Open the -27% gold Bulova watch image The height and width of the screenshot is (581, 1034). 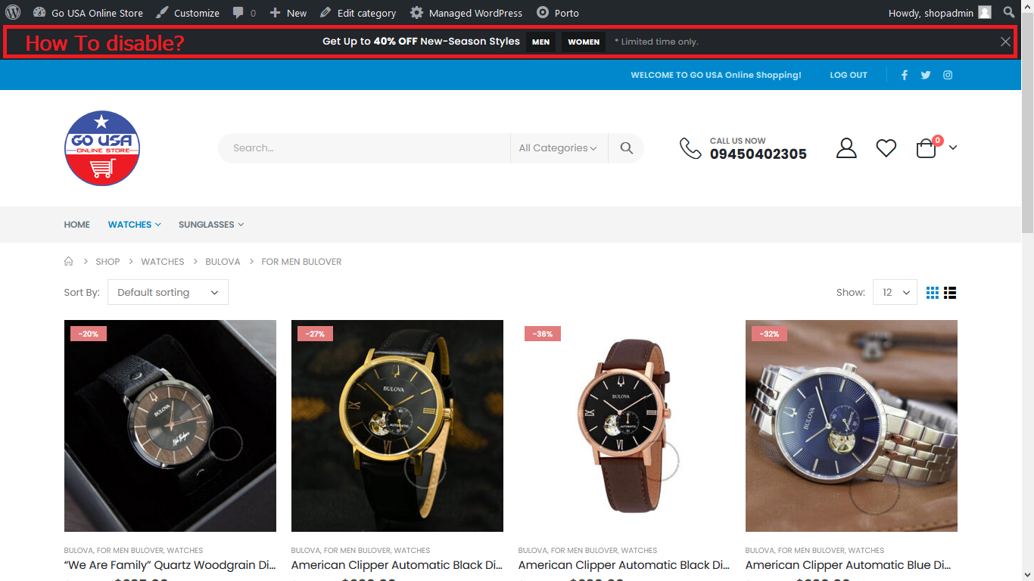coord(397,426)
